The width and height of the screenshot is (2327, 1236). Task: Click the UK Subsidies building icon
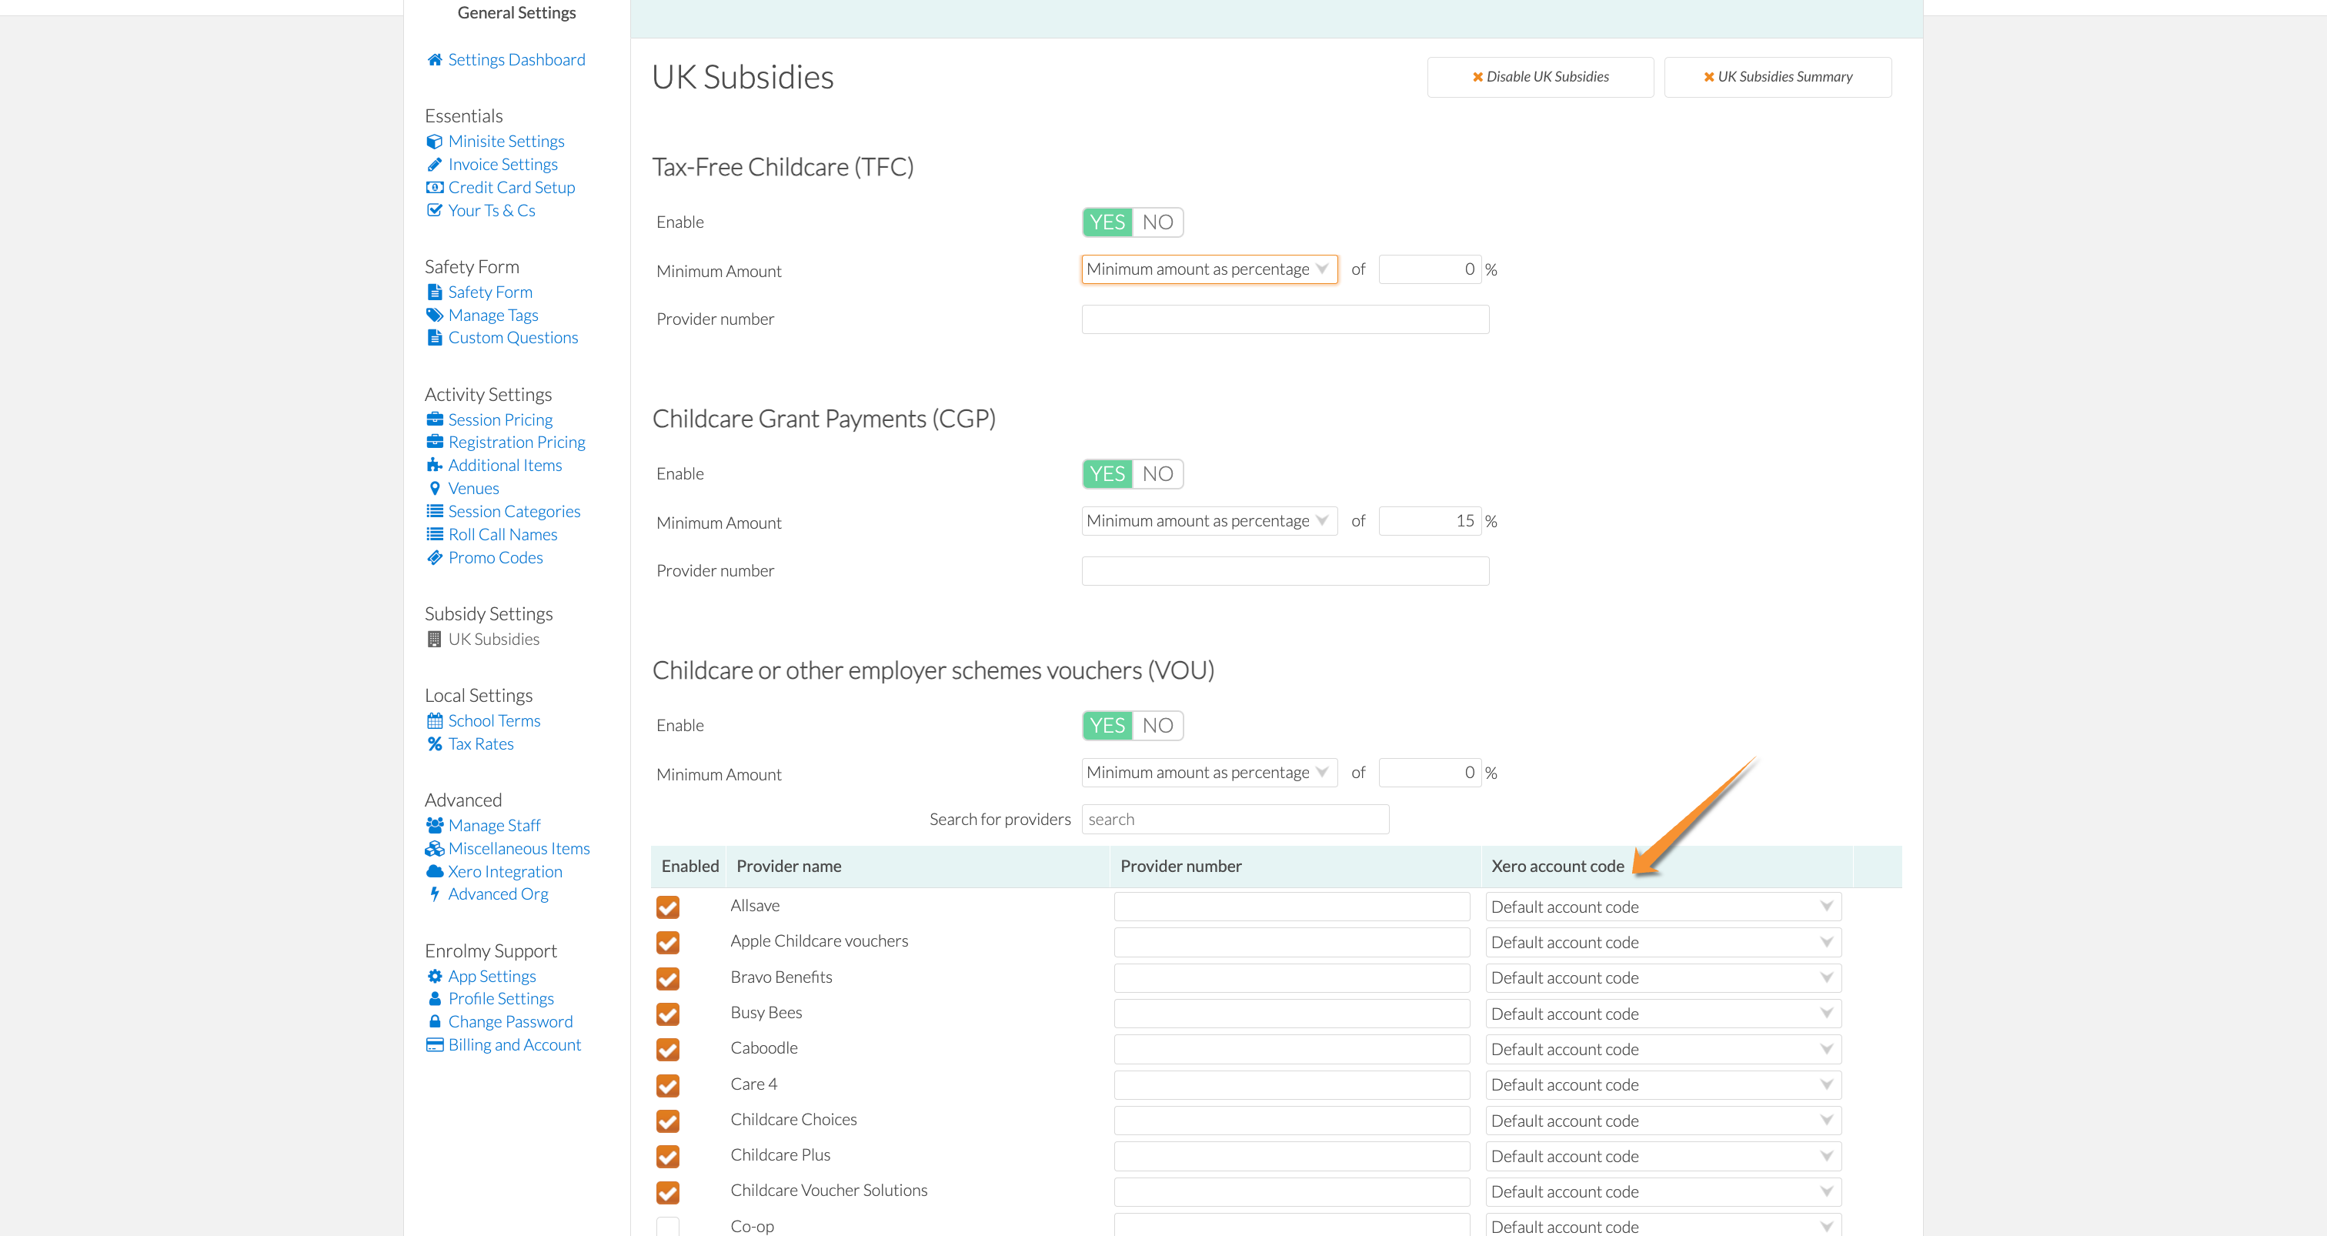pyautogui.click(x=435, y=639)
